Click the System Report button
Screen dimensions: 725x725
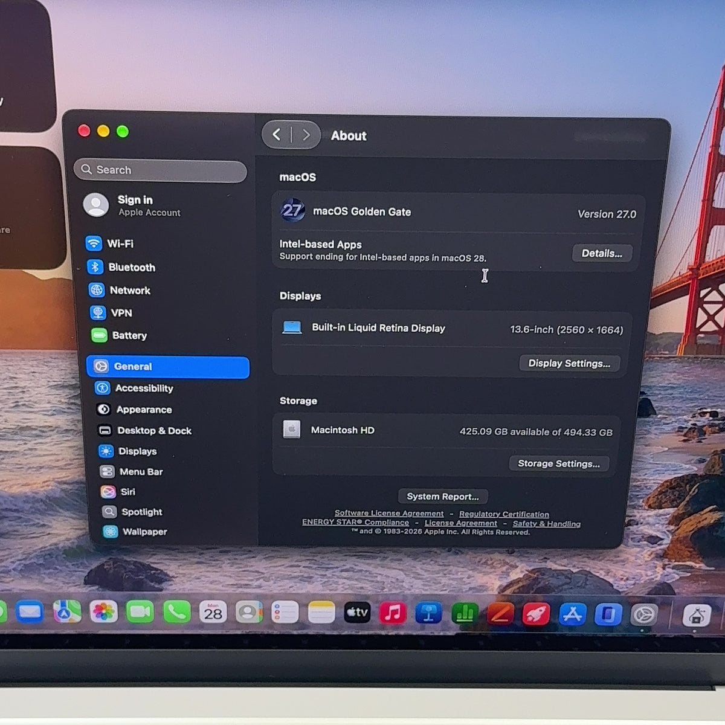click(x=443, y=497)
